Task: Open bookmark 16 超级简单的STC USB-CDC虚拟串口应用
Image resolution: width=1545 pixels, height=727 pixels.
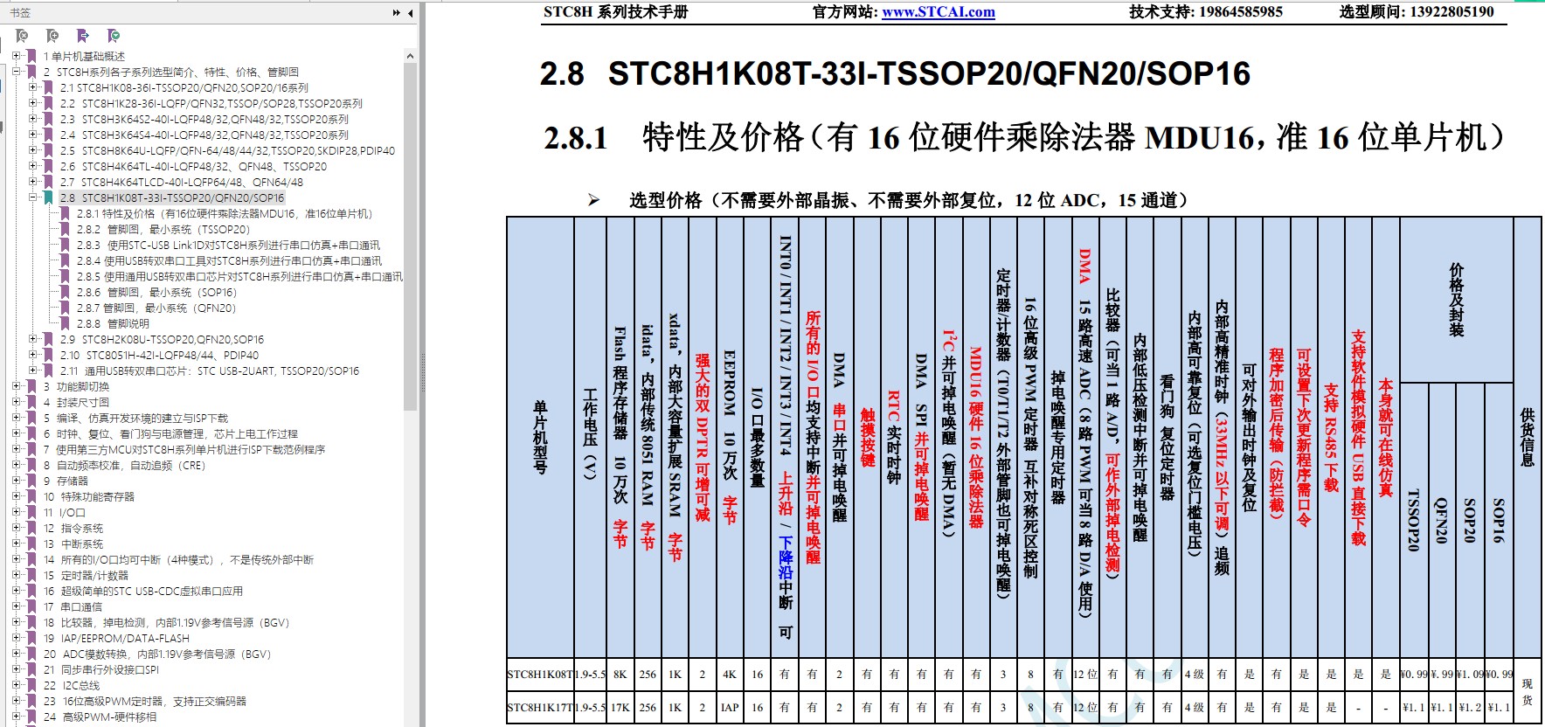Action: pos(143,591)
